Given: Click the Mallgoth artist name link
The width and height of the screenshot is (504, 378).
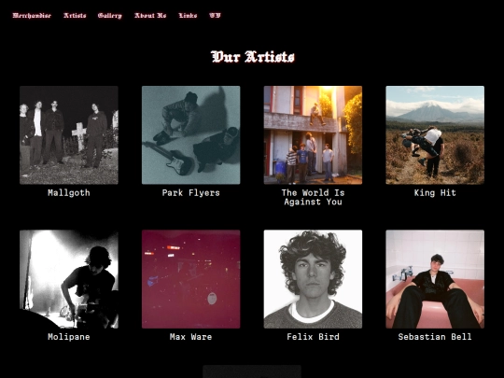Looking at the screenshot, I should 69,193.
